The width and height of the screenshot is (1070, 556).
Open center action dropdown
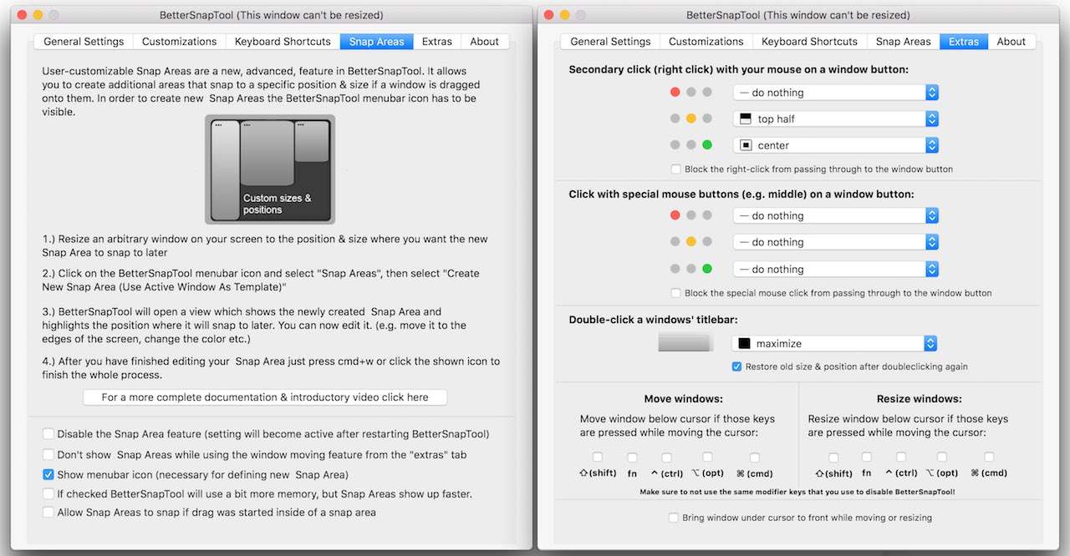(x=836, y=145)
